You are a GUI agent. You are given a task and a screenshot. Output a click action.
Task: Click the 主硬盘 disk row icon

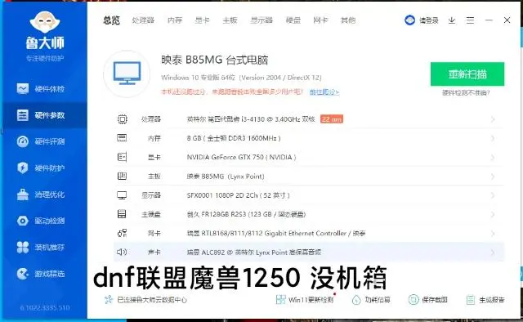[x=122, y=214]
